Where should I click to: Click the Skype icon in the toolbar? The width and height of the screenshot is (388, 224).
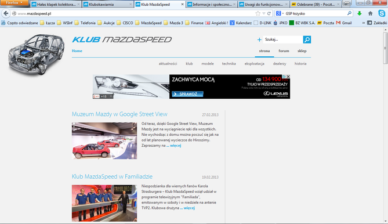[382, 13]
